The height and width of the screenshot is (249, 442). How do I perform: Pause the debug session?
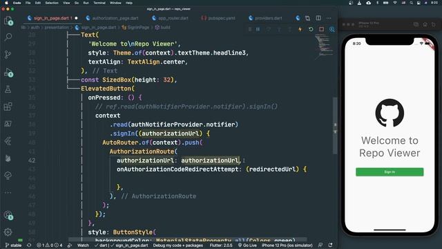point(258,29)
